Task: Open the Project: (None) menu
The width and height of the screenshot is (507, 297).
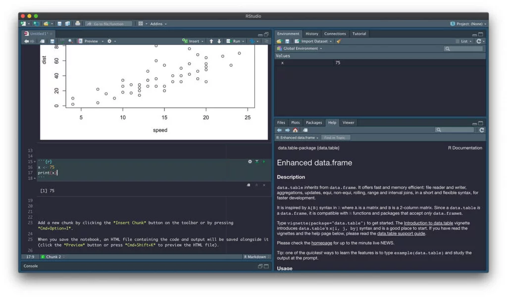Action: pos(468,24)
